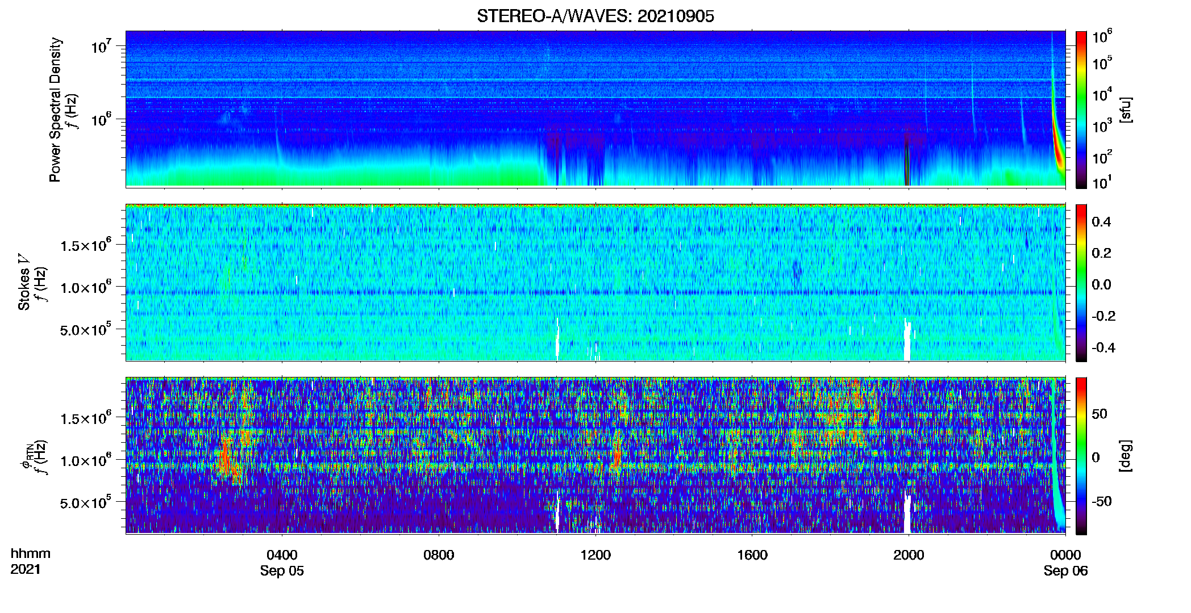Image resolution: width=1191 pixels, height=613 pixels.
Task: Click the Sep 05 date label
Action: [282, 571]
